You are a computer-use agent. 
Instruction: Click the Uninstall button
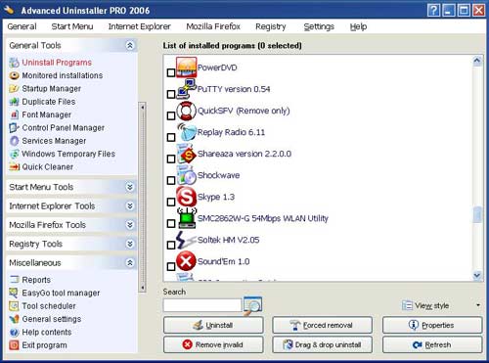click(213, 325)
